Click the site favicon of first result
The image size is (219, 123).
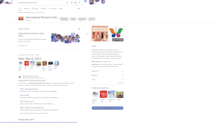point(20,77)
